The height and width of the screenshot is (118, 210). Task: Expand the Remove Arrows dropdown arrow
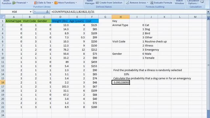(147, 3)
